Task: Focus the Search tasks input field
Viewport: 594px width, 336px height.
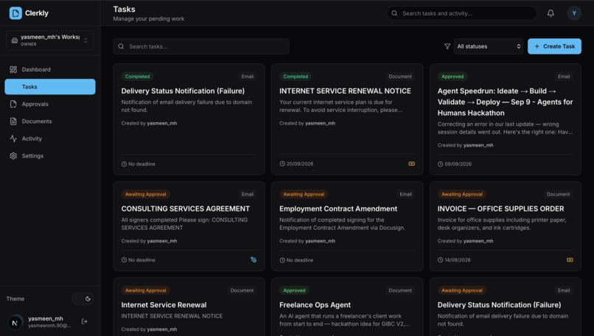Action: [201, 46]
